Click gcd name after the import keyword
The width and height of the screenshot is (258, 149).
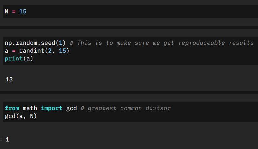coord(71,108)
